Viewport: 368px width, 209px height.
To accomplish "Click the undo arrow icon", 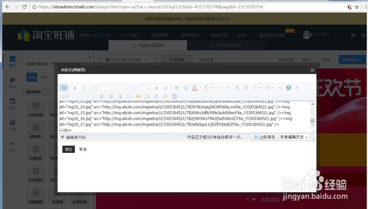I will (x=219, y=88).
